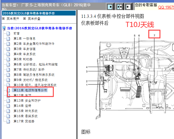Click the blue manual title header bar

(39, 13)
